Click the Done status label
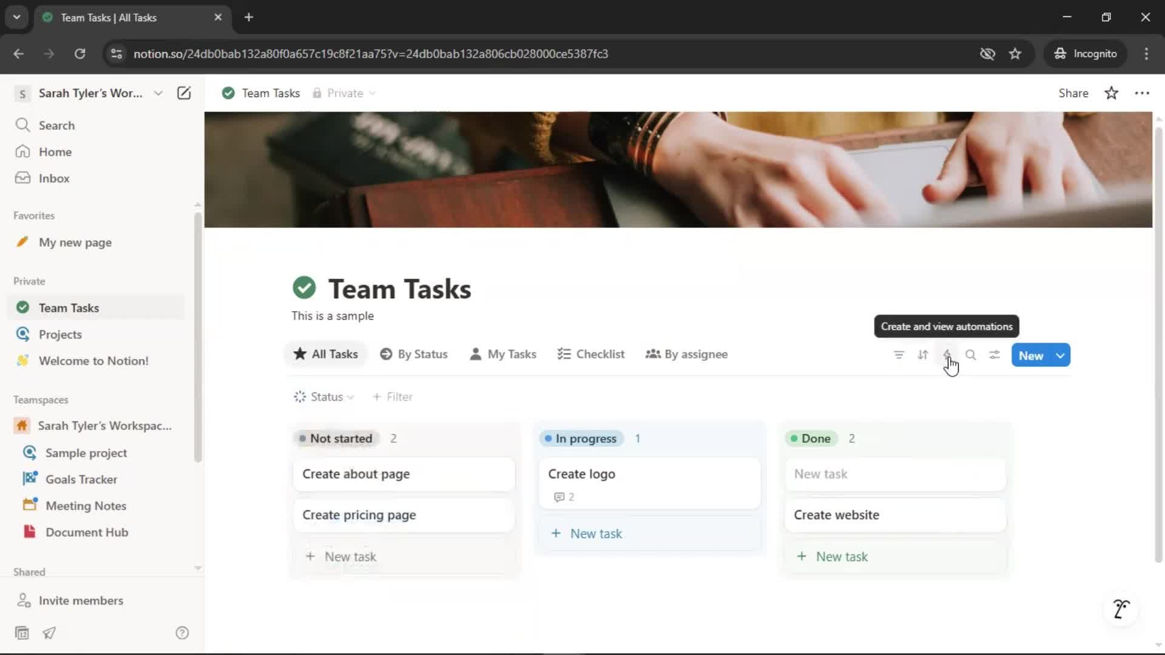Viewport: 1165px width, 655px height. click(811, 438)
